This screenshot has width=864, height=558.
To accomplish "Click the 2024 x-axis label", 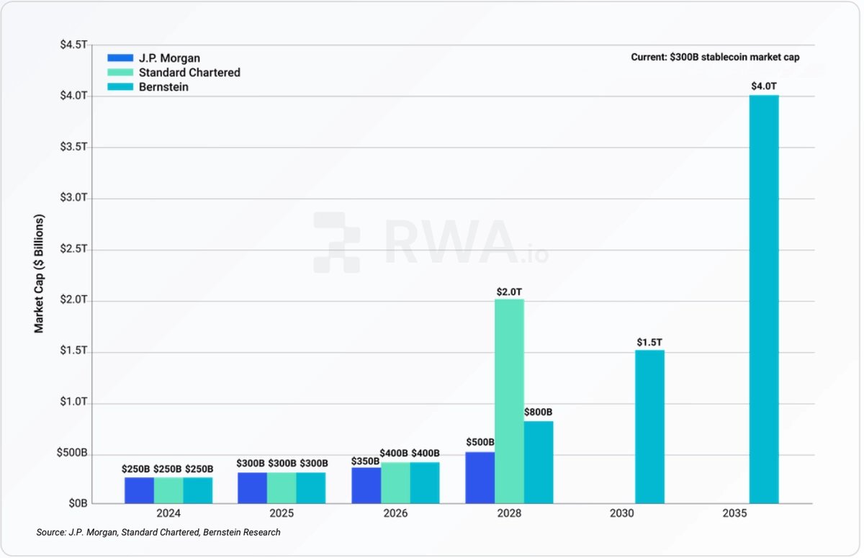I will coord(168,514).
